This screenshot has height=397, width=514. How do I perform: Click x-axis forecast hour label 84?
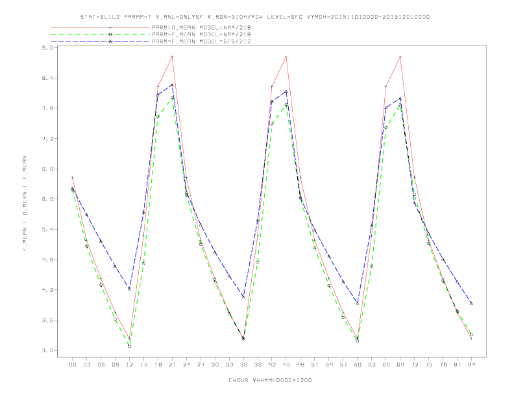[471, 365]
